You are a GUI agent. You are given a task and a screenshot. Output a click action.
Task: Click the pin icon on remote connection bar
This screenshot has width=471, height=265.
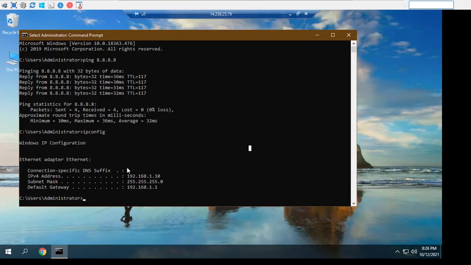pos(137,14)
